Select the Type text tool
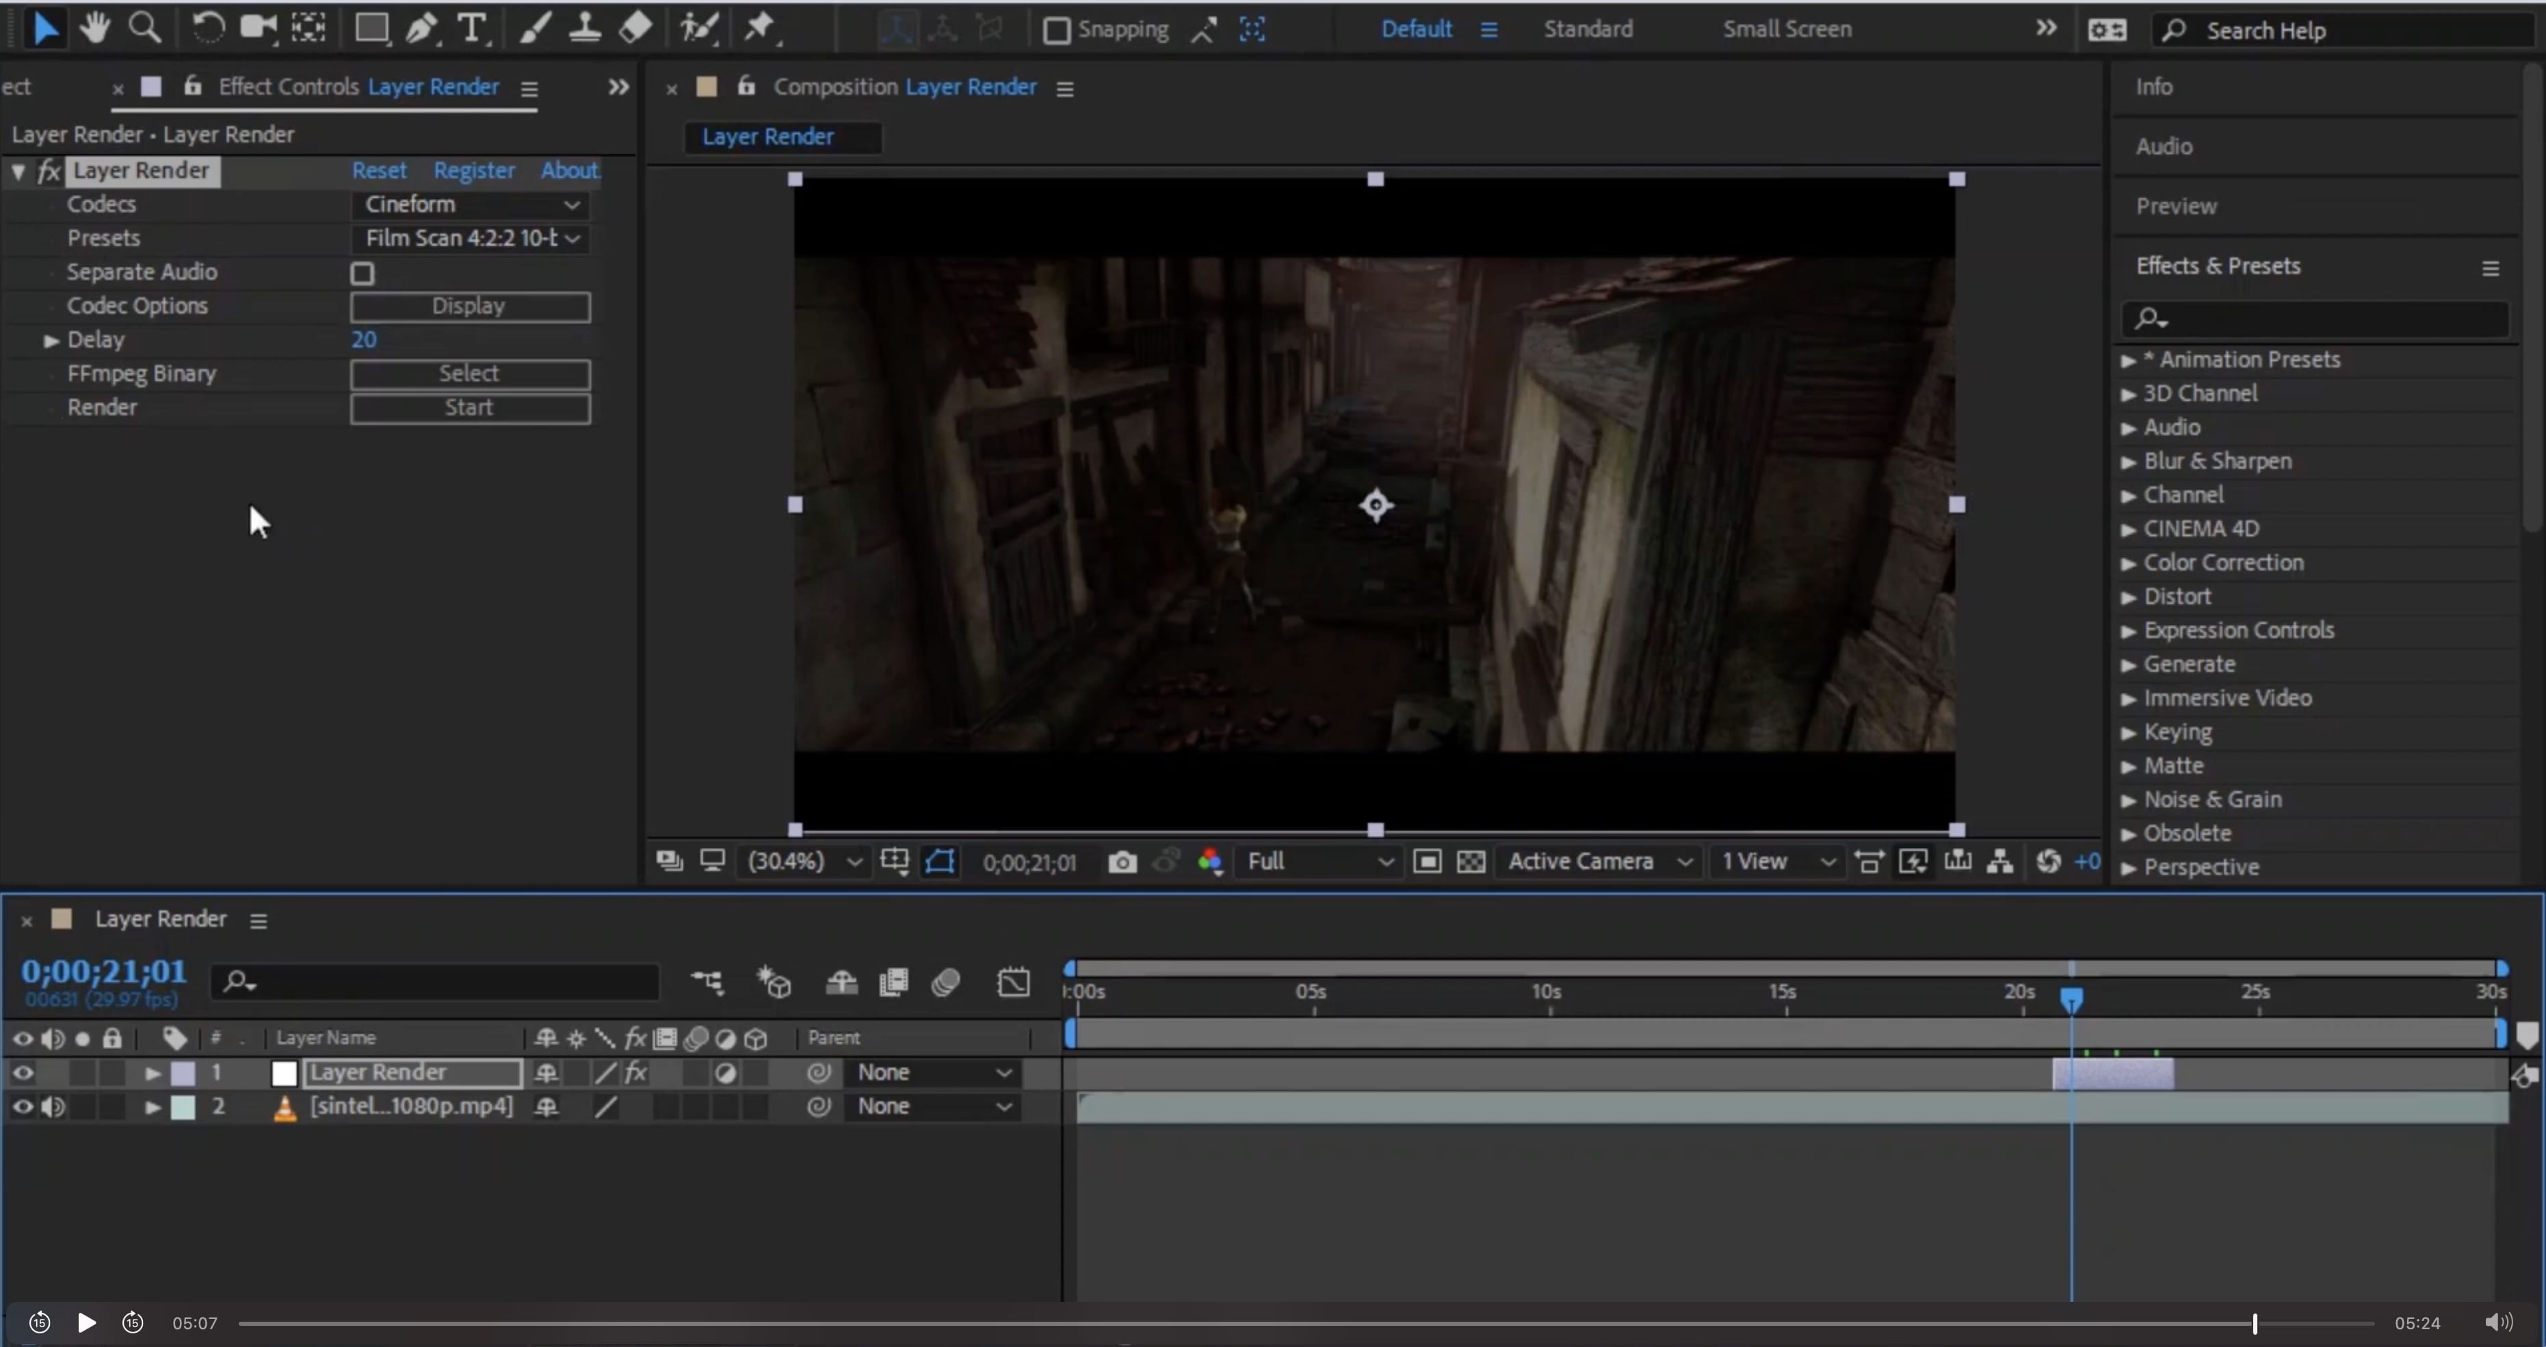This screenshot has height=1347, width=2546. [x=473, y=29]
